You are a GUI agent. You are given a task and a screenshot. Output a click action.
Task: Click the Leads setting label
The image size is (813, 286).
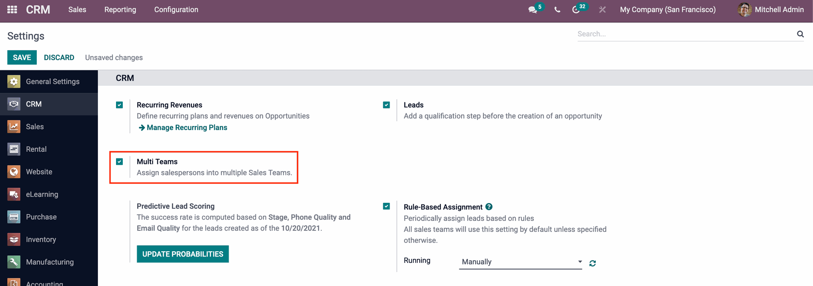(x=413, y=105)
